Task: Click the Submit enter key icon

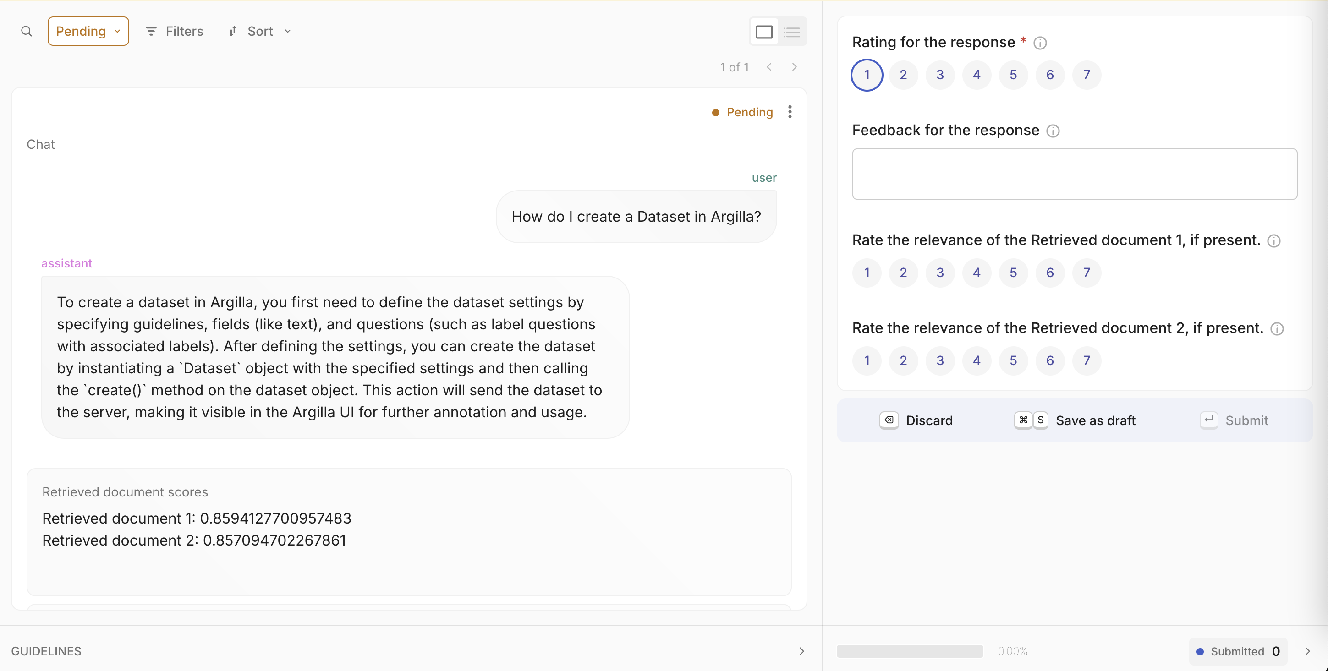Action: [1208, 420]
